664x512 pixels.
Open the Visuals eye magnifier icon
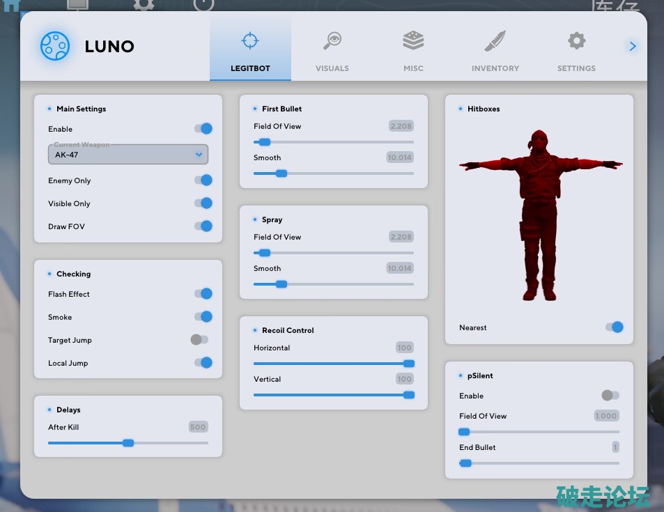[332, 41]
